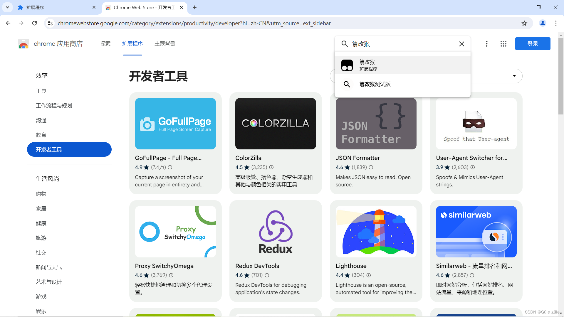Bookmark this page with the star icon
564x317 pixels.
524,23
